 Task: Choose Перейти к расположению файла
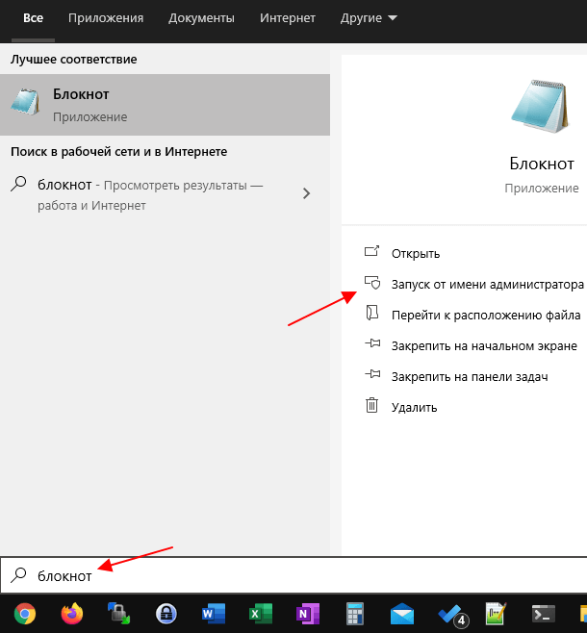click(x=486, y=316)
